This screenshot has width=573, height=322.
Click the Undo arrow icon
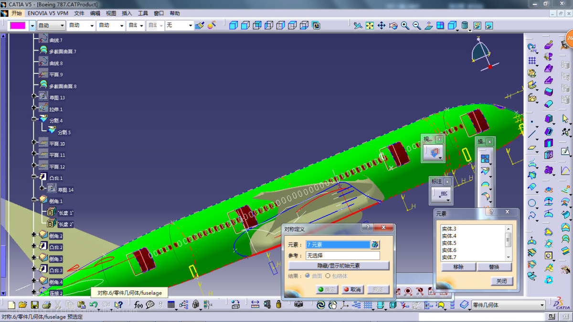pos(94,305)
